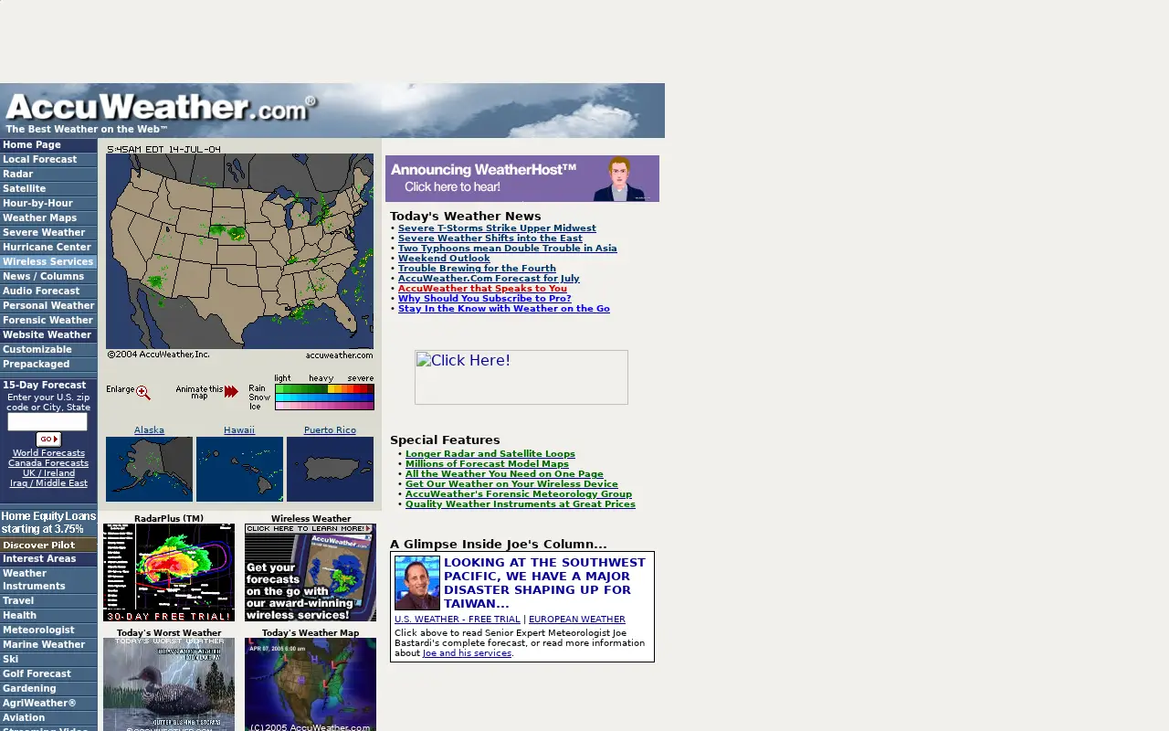The height and width of the screenshot is (731, 1169).
Task: Click the zip code input field
Action: (x=47, y=422)
